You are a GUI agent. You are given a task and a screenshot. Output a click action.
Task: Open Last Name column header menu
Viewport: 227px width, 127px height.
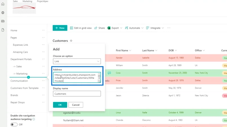[x=150, y=51]
